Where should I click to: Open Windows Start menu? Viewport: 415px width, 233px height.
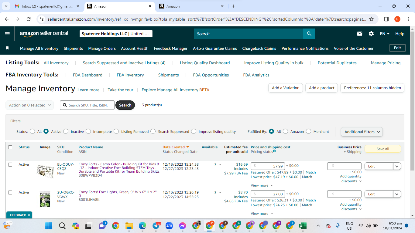point(49,226)
